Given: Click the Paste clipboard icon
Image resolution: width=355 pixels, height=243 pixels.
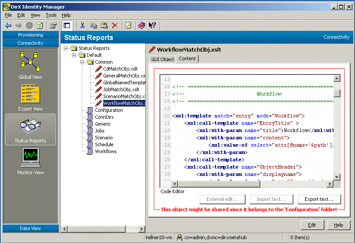Looking at the screenshot, I should [104, 26].
